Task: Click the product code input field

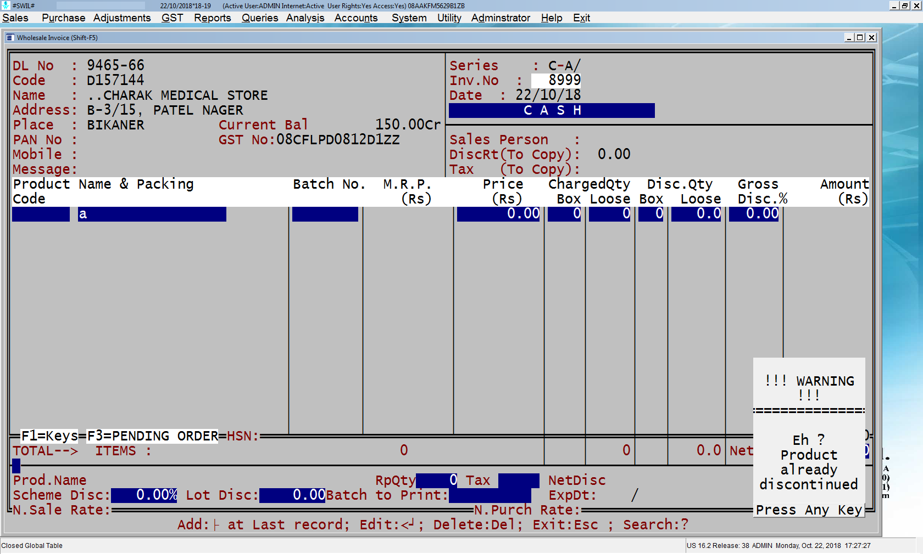Action: tap(41, 214)
